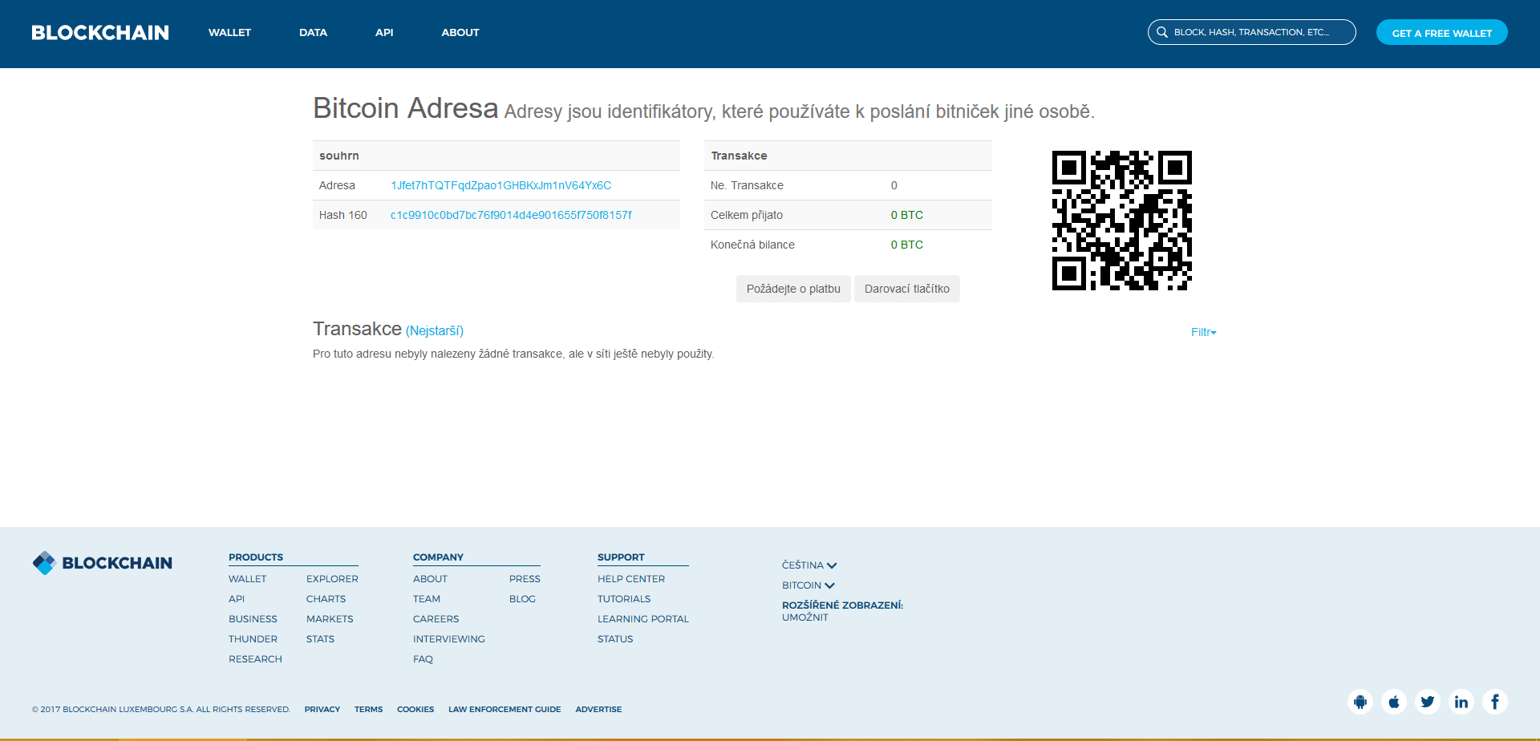Open the Terms link
This screenshot has width=1540, height=741.
pyautogui.click(x=369, y=710)
